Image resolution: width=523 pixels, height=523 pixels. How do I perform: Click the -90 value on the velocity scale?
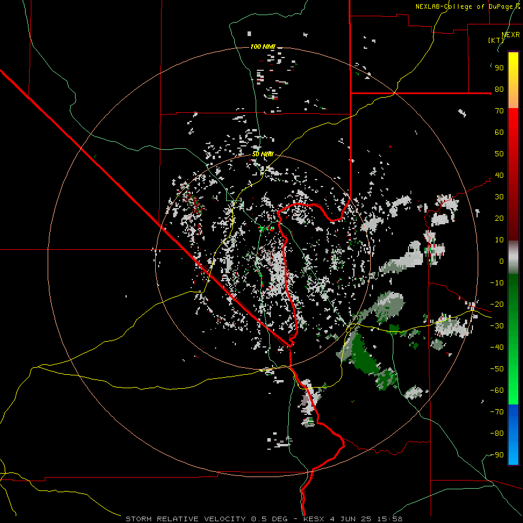(497, 455)
